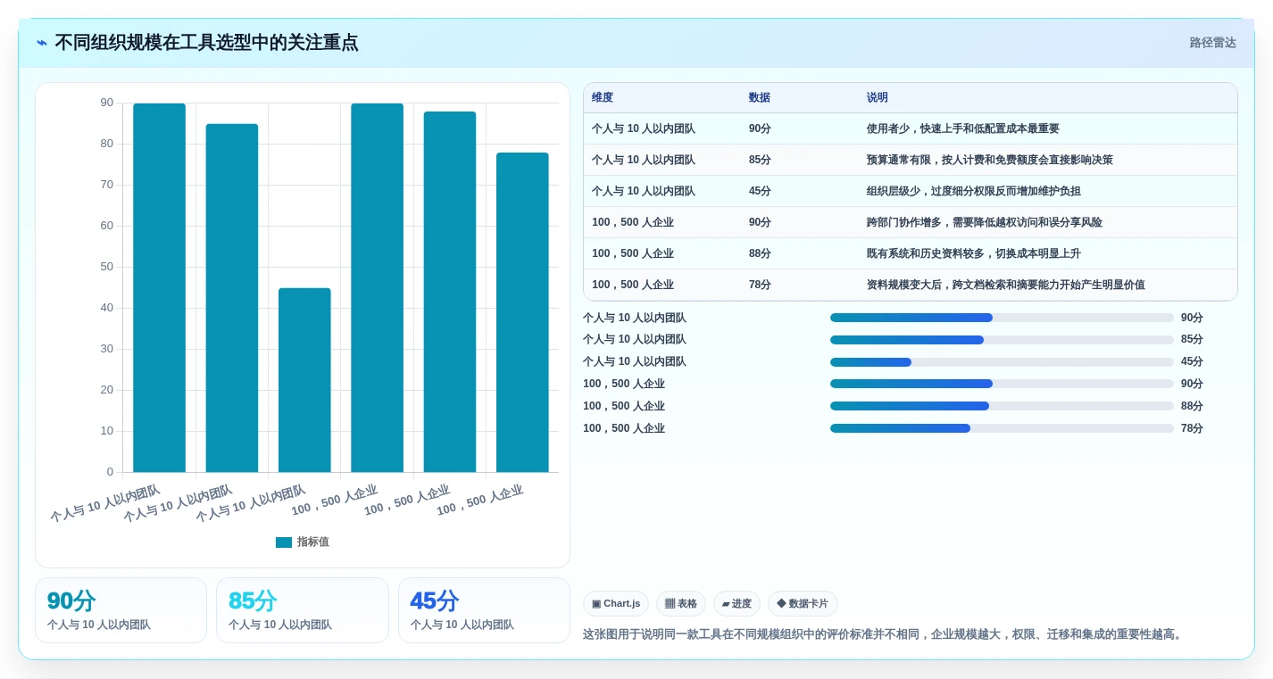This screenshot has height=679, width=1273.
Task: Click the footer paragraph starting 这张图用于说明
Action: (884, 634)
